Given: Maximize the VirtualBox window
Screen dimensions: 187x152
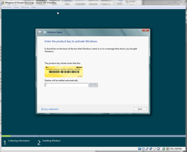Looking at the screenshot, I should pyautogui.click(x=175, y=2).
